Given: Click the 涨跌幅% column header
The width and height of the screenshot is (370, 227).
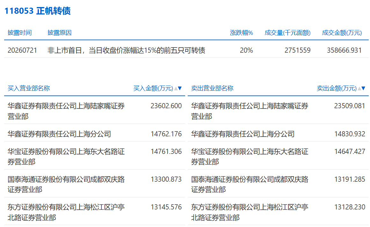Looking at the screenshot, I should click(x=241, y=33).
